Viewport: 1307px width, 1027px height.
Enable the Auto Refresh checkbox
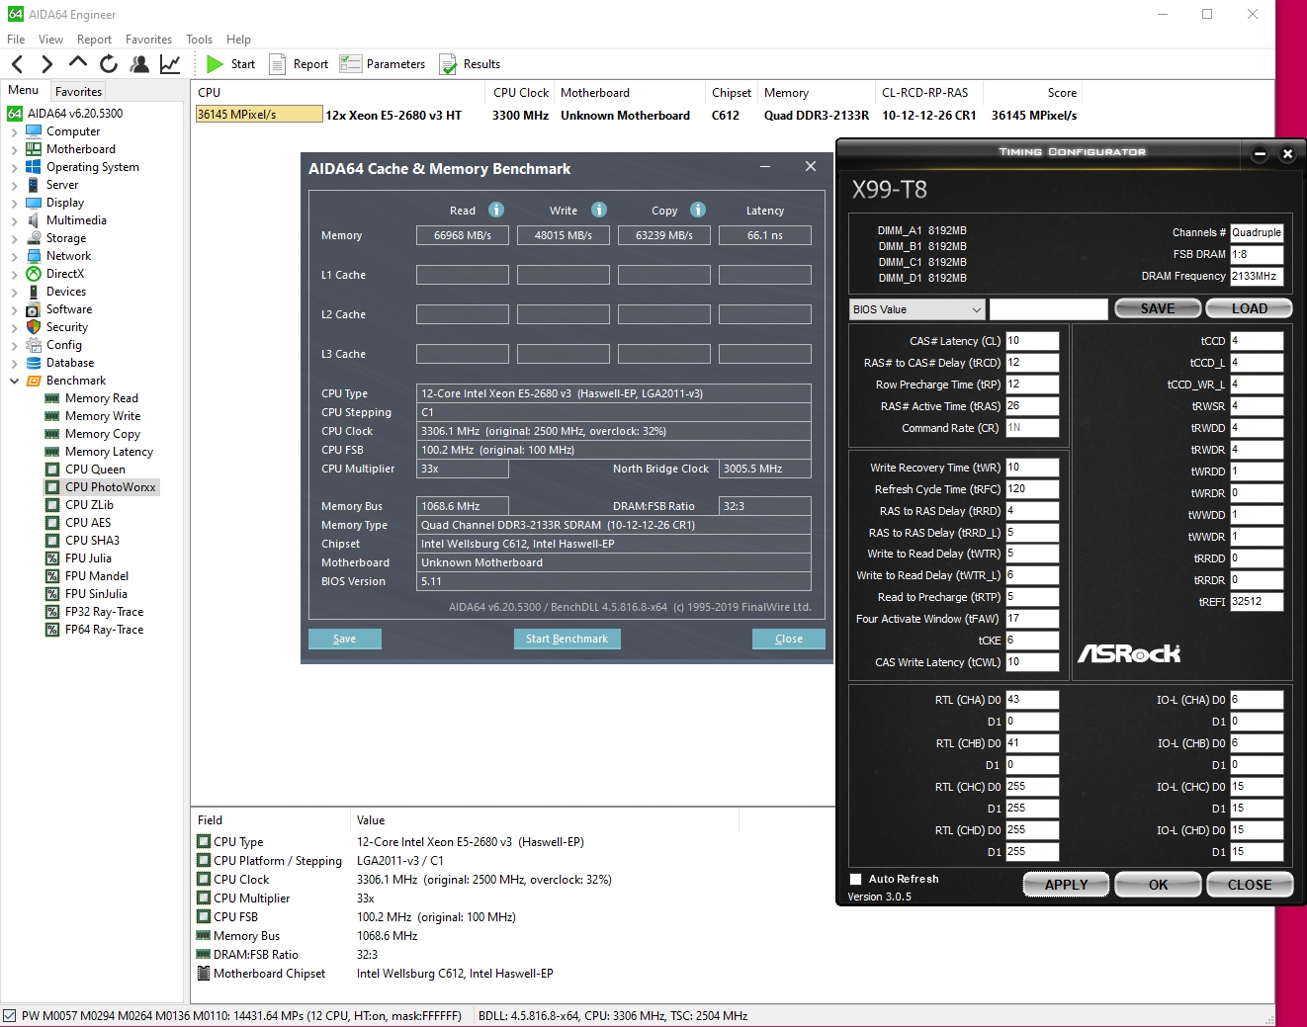[856, 879]
